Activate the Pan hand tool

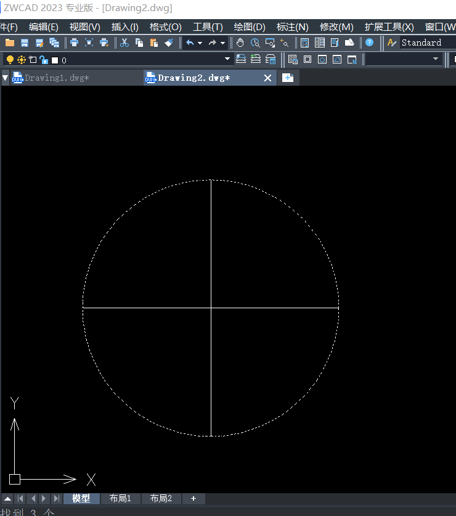pyautogui.click(x=240, y=43)
